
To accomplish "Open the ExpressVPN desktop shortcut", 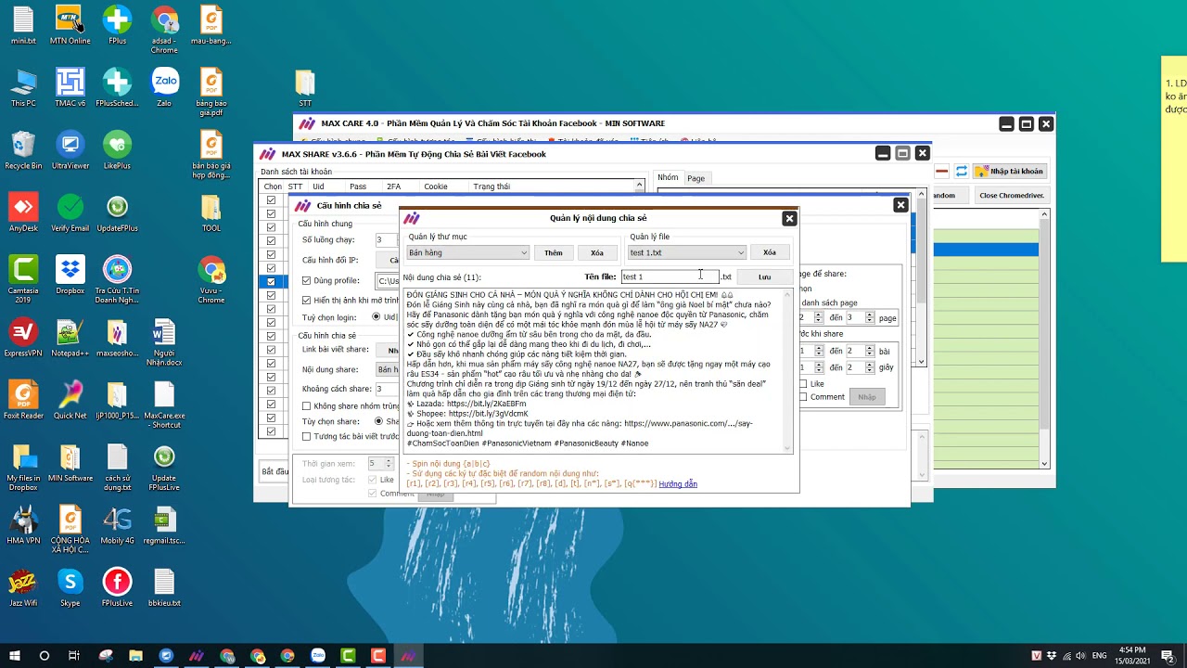I will [23, 337].
